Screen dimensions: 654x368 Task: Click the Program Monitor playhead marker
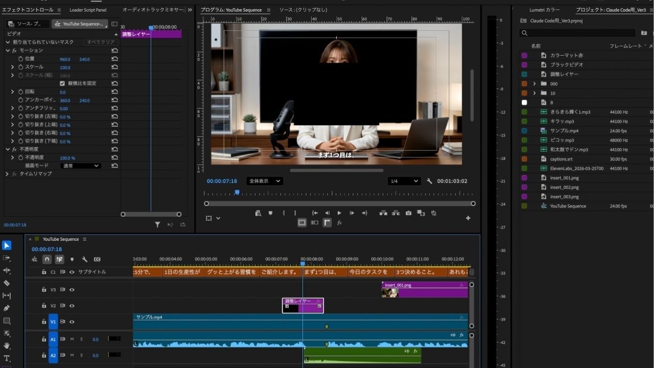(237, 192)
